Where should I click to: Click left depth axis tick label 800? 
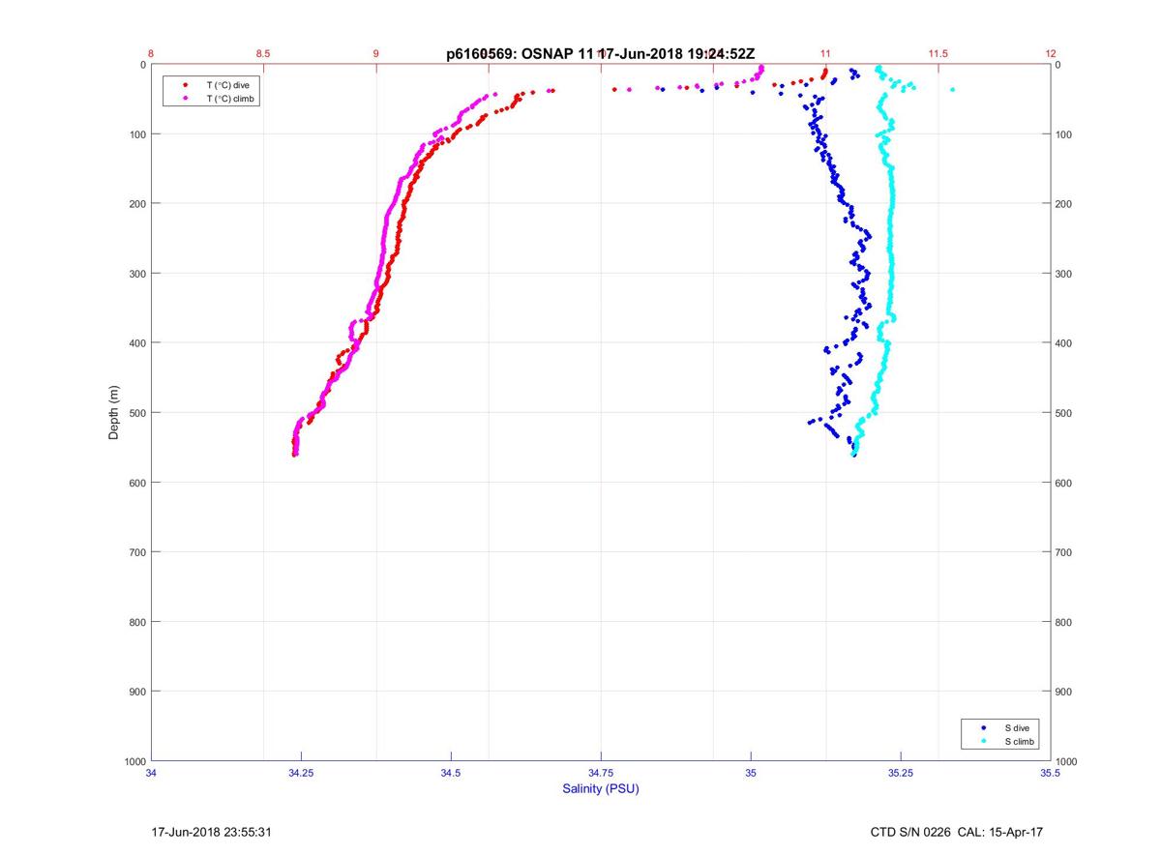pyautogui.click(x=136, y=622)
